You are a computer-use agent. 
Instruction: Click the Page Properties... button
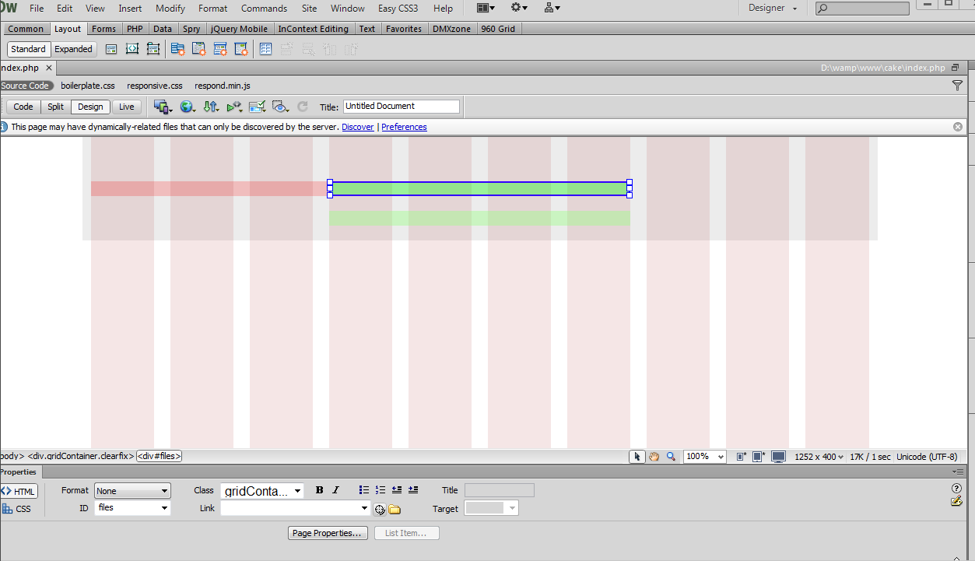click(328, 533)
